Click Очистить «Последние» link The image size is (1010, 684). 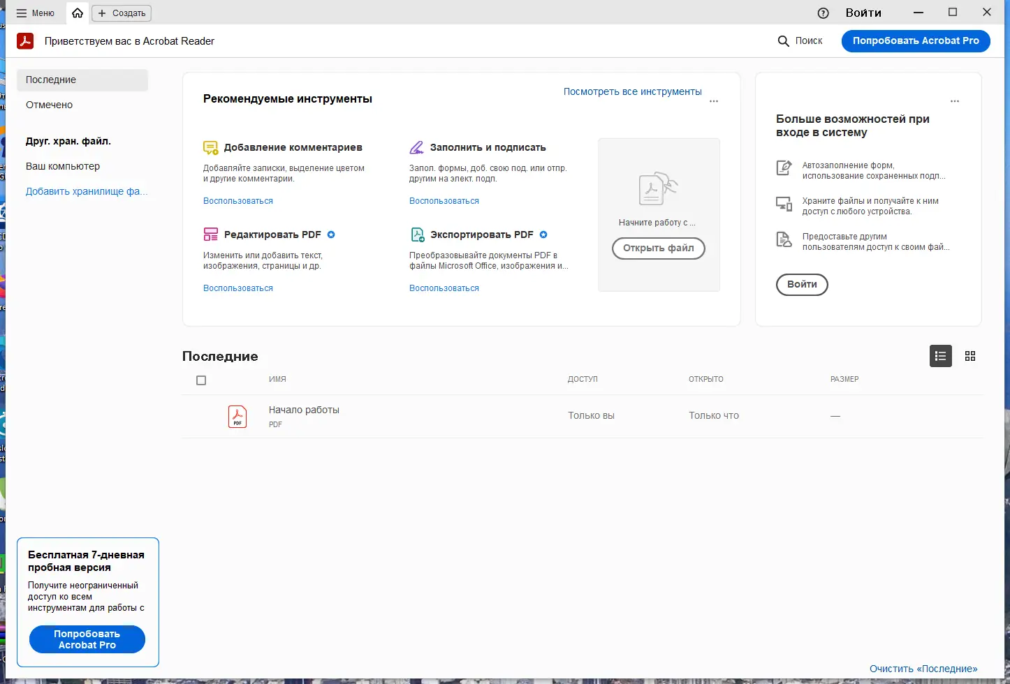point(923,669)
